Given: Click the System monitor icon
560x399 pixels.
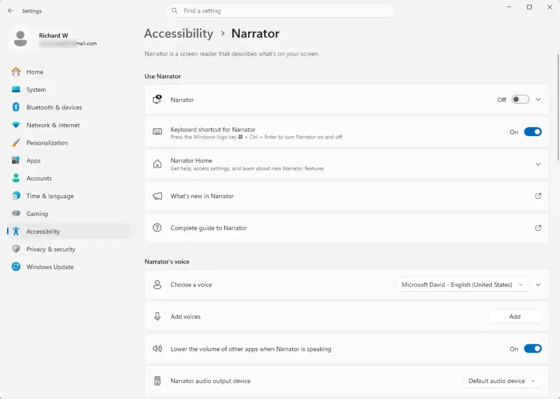Looking at the screenshot, I should 16,89.
